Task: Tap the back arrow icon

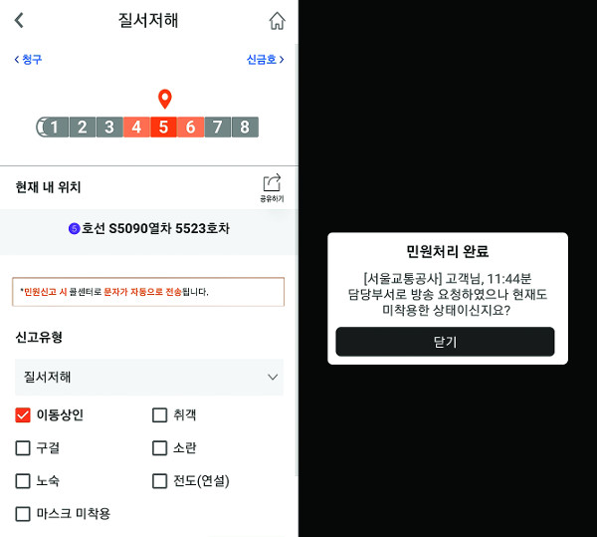Action: click(x=19, y=20)
